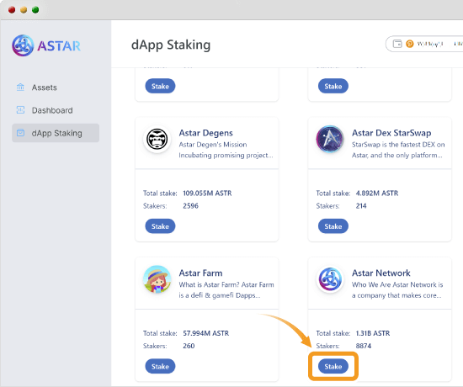Open the Astar Dex StarSwap title
Screen dimensions: 463x387
(x=391, y=133)
